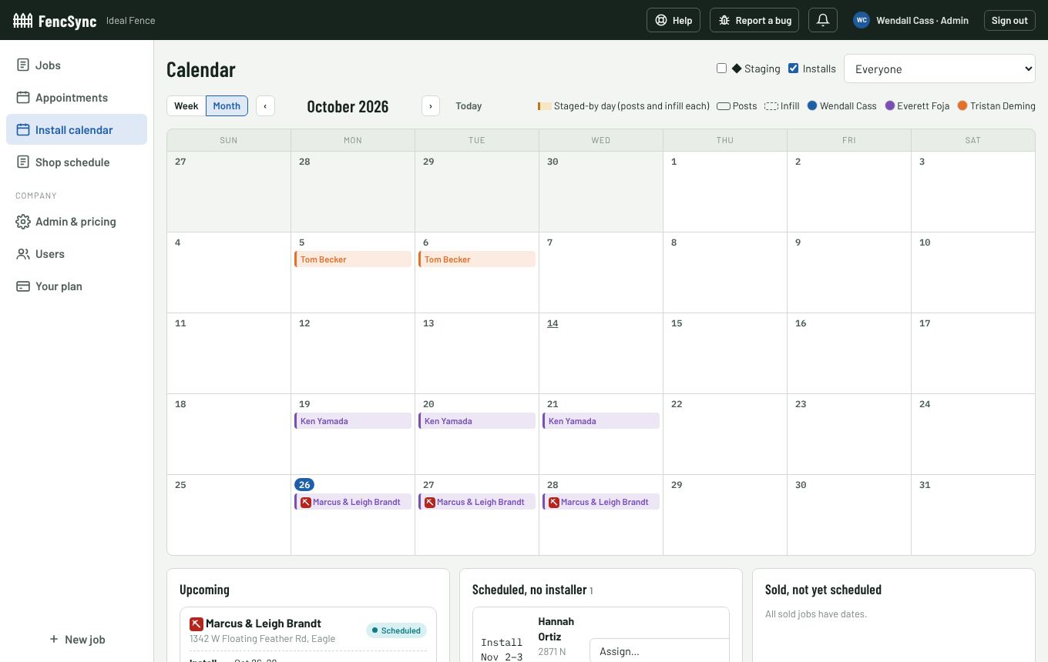
Task: Click the FencSync fence logo icon
Action: 22,20
